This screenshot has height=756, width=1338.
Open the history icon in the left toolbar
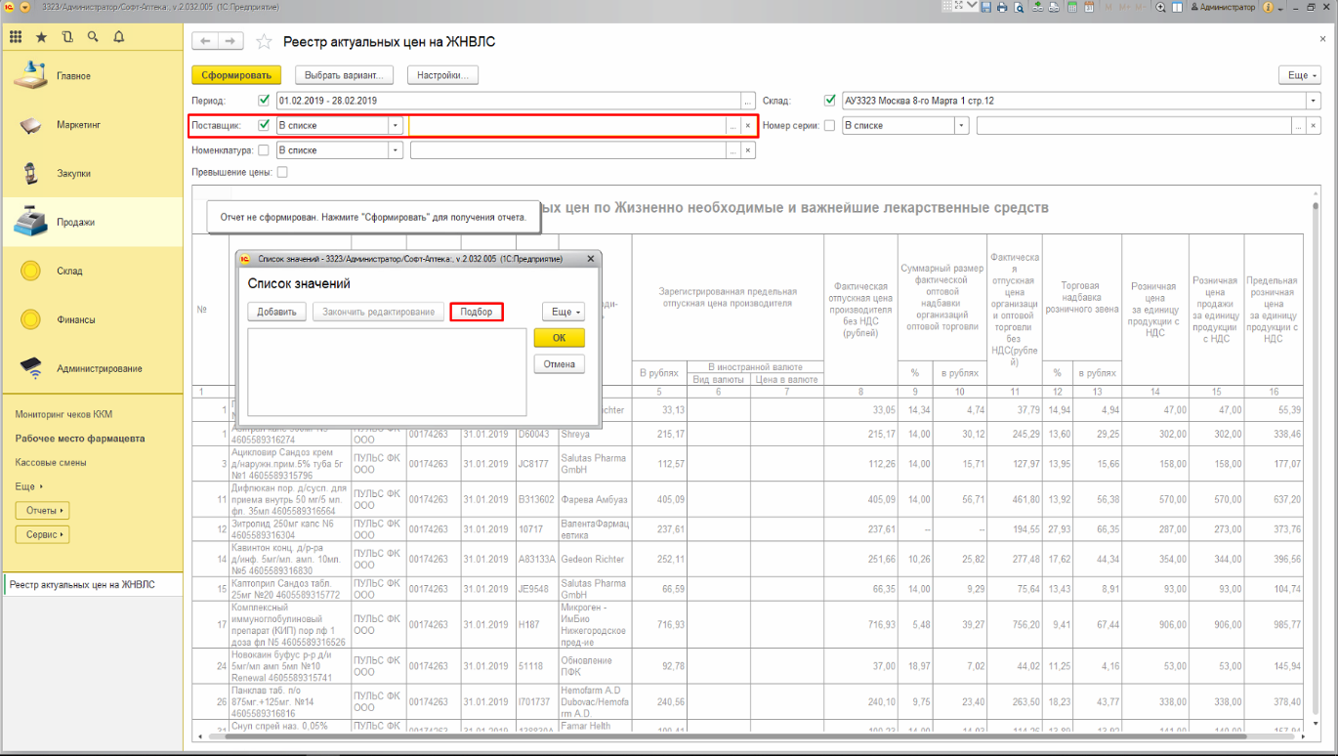click(66, 37)
